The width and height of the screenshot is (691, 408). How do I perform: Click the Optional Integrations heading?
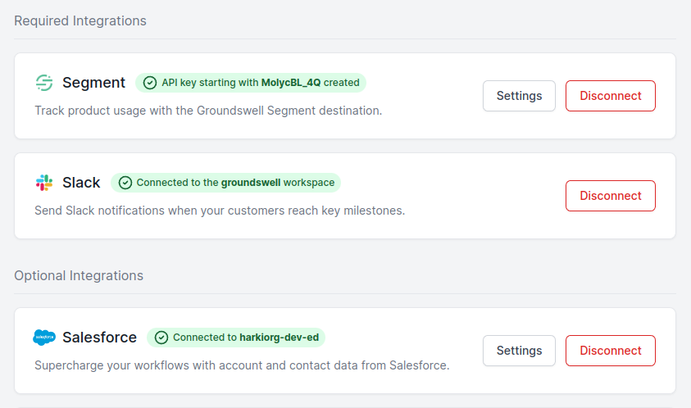coord(79,275)
